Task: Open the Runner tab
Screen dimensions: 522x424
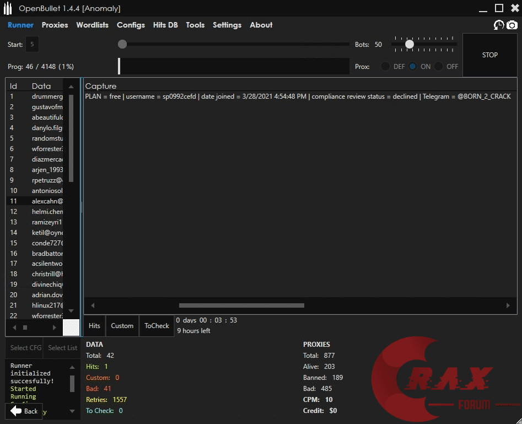Action: 20,25
